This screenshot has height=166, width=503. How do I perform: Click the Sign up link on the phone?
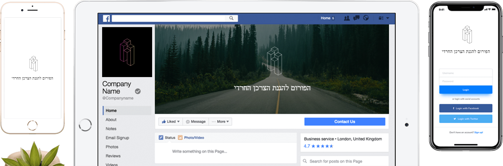point(479,132)
